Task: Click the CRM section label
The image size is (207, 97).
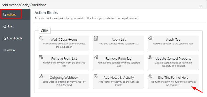Action: pos(45,31)
